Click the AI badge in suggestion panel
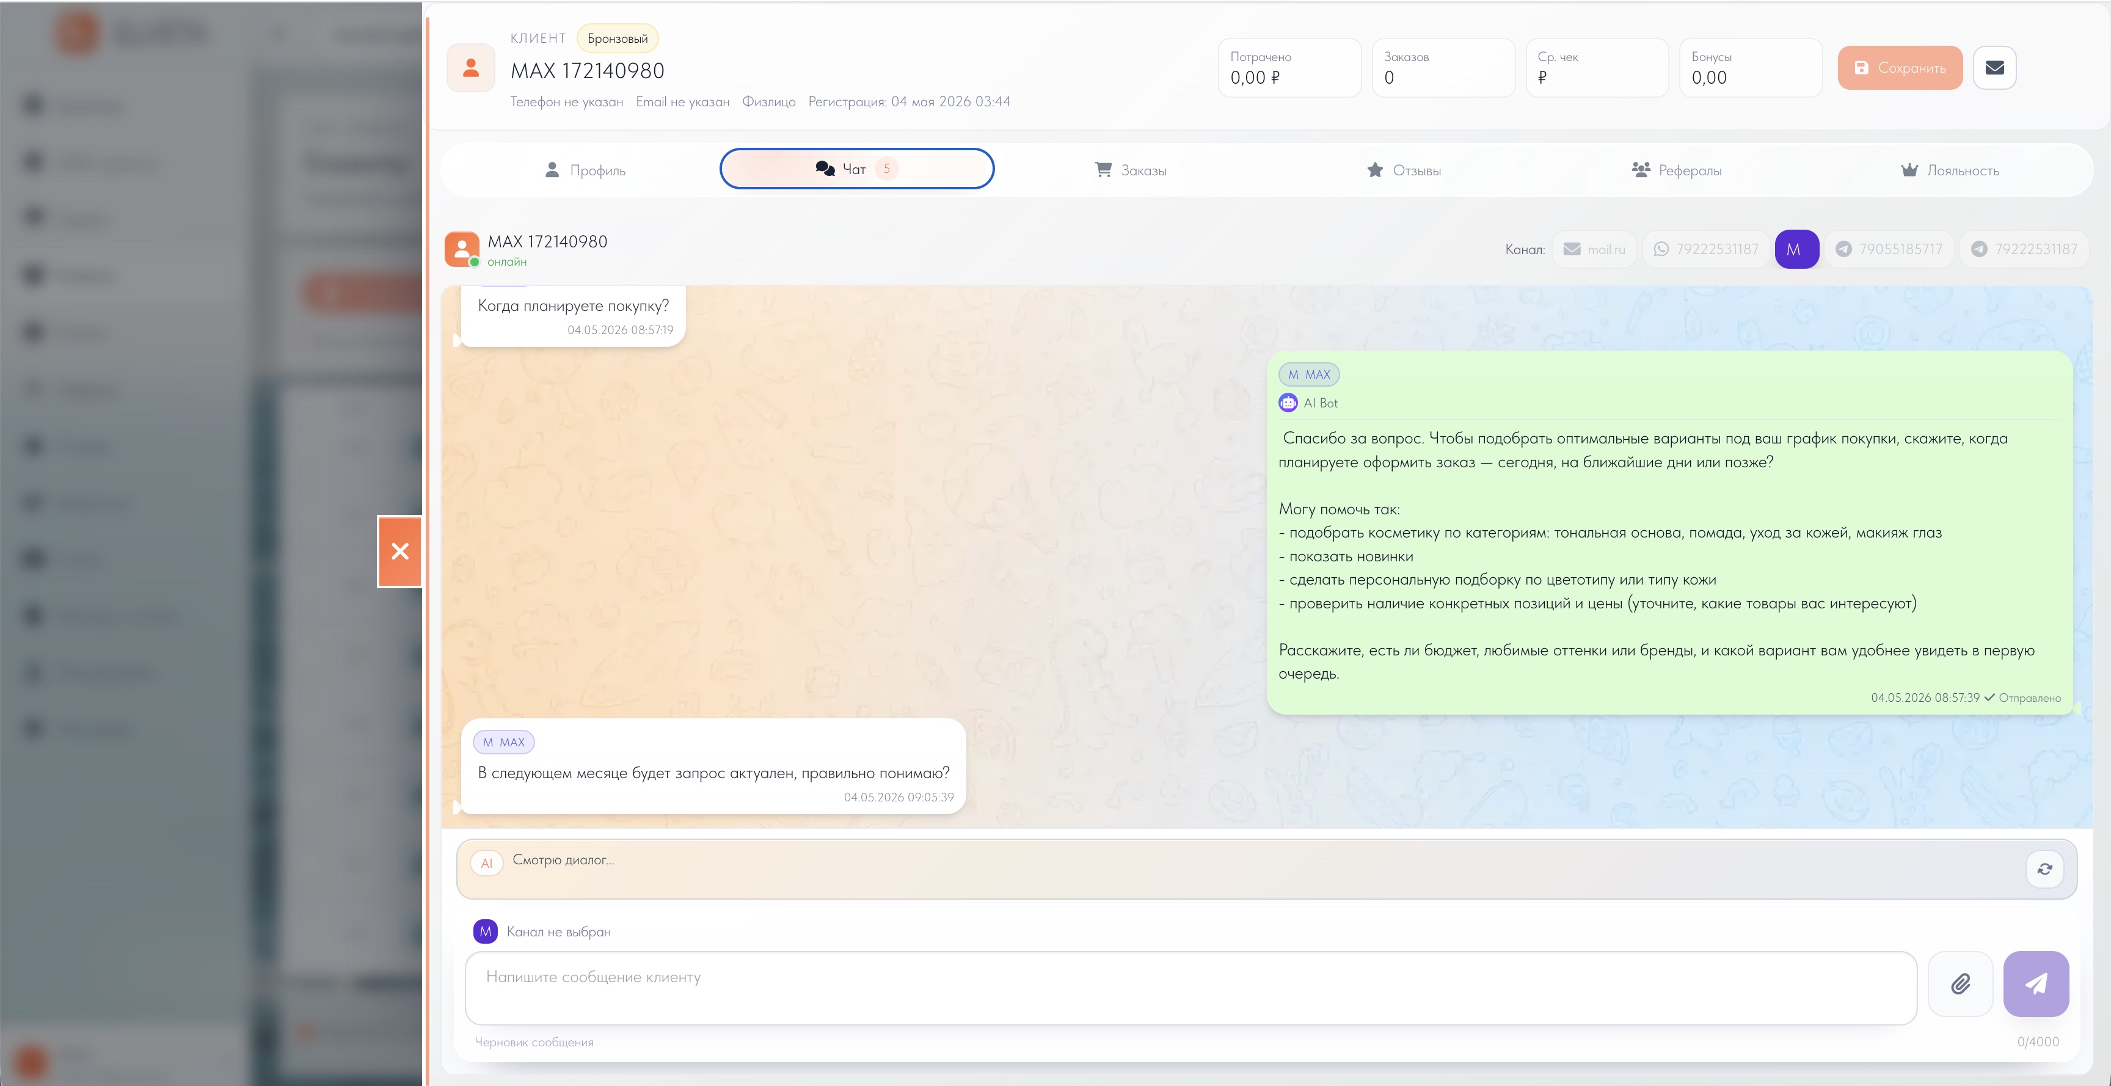The height and width of the screenshot is (1086, 2111). [487, 863]
